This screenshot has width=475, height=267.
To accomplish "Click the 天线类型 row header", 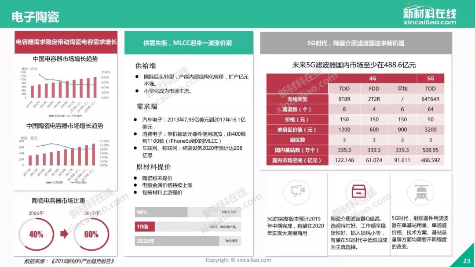I will [x=297, y=99].
